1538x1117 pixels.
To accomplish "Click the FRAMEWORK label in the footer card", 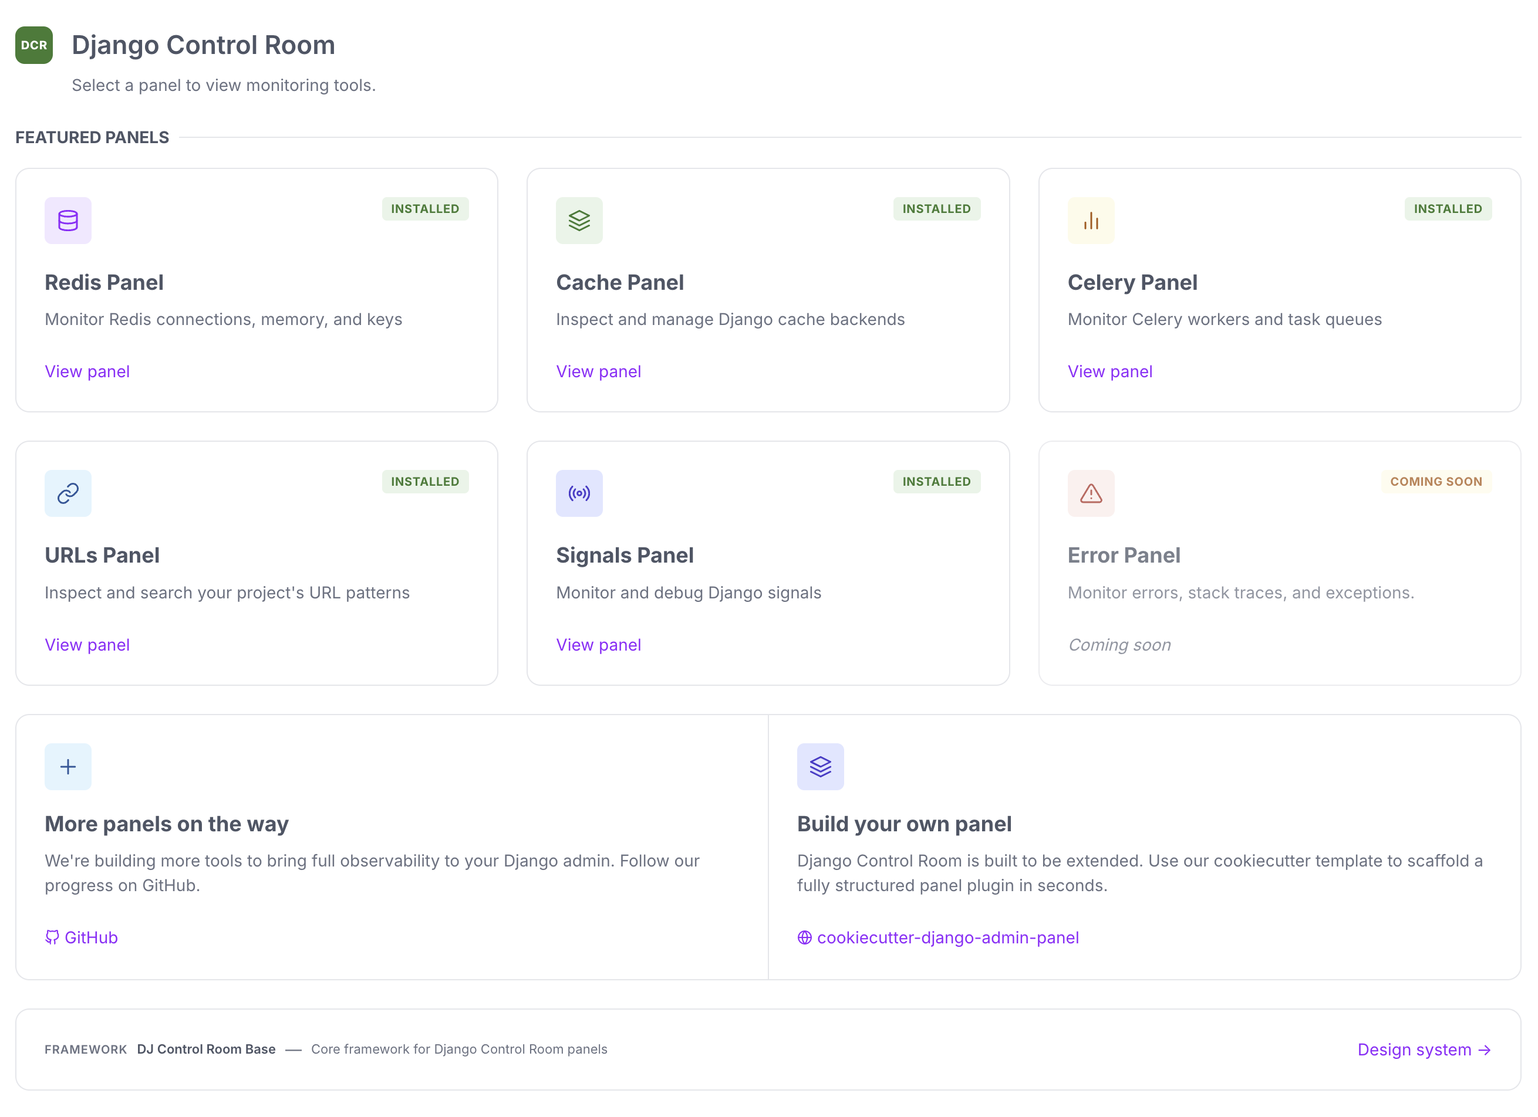I will tap(86, 1051).
